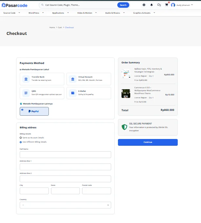Click the Address line 1 field
Viewport: 201px width, 223px height.
(x=65, y=167)
